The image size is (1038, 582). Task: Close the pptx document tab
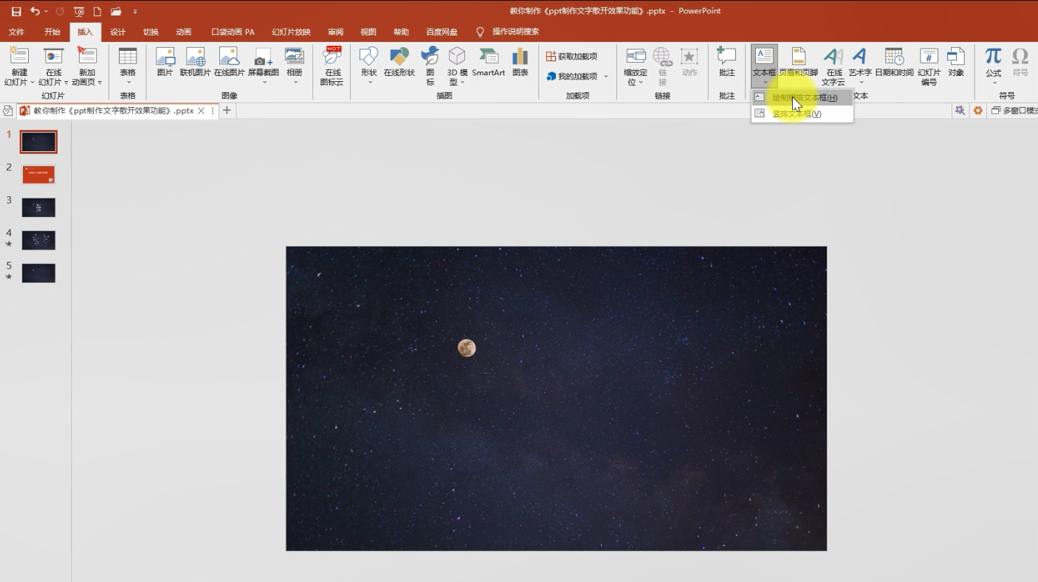coord(202,111)
